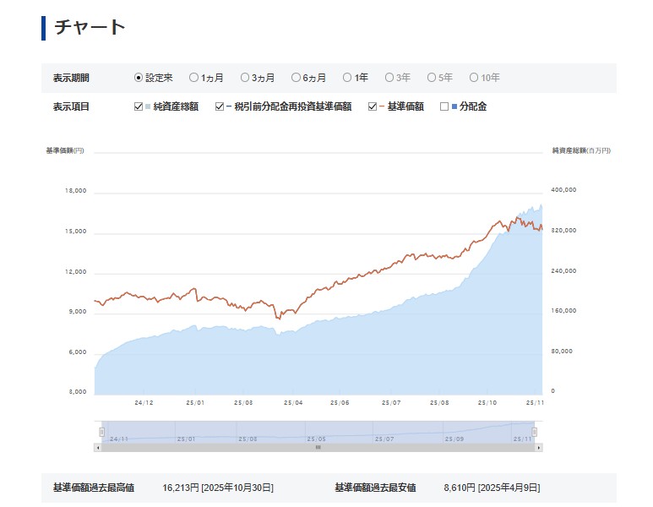Click the left range handle on the navigator
Image resolution: width=653 pixels, height=507 pixels.
click(x=101, y=432)
